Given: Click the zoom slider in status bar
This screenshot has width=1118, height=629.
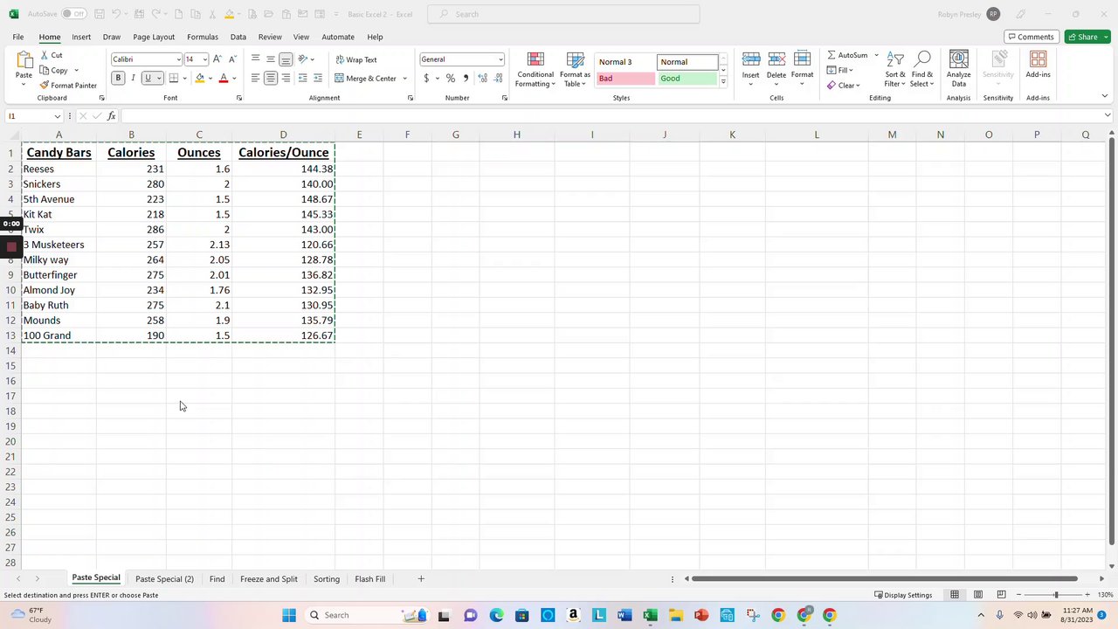Looking at the screenshot, I should (x=1055, y=595).
